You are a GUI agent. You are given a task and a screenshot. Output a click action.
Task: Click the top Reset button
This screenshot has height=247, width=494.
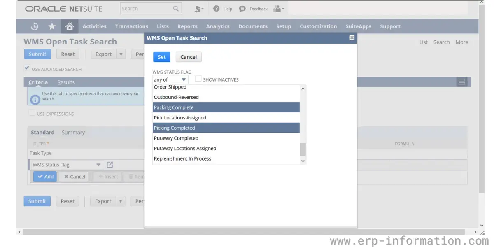pyautogui.click(x=68, y=54)
